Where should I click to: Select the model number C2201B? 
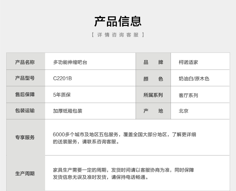[x=62, y=78]
